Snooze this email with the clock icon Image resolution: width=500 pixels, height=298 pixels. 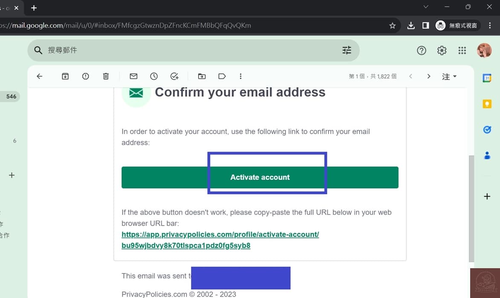click(x=154, y=76)
